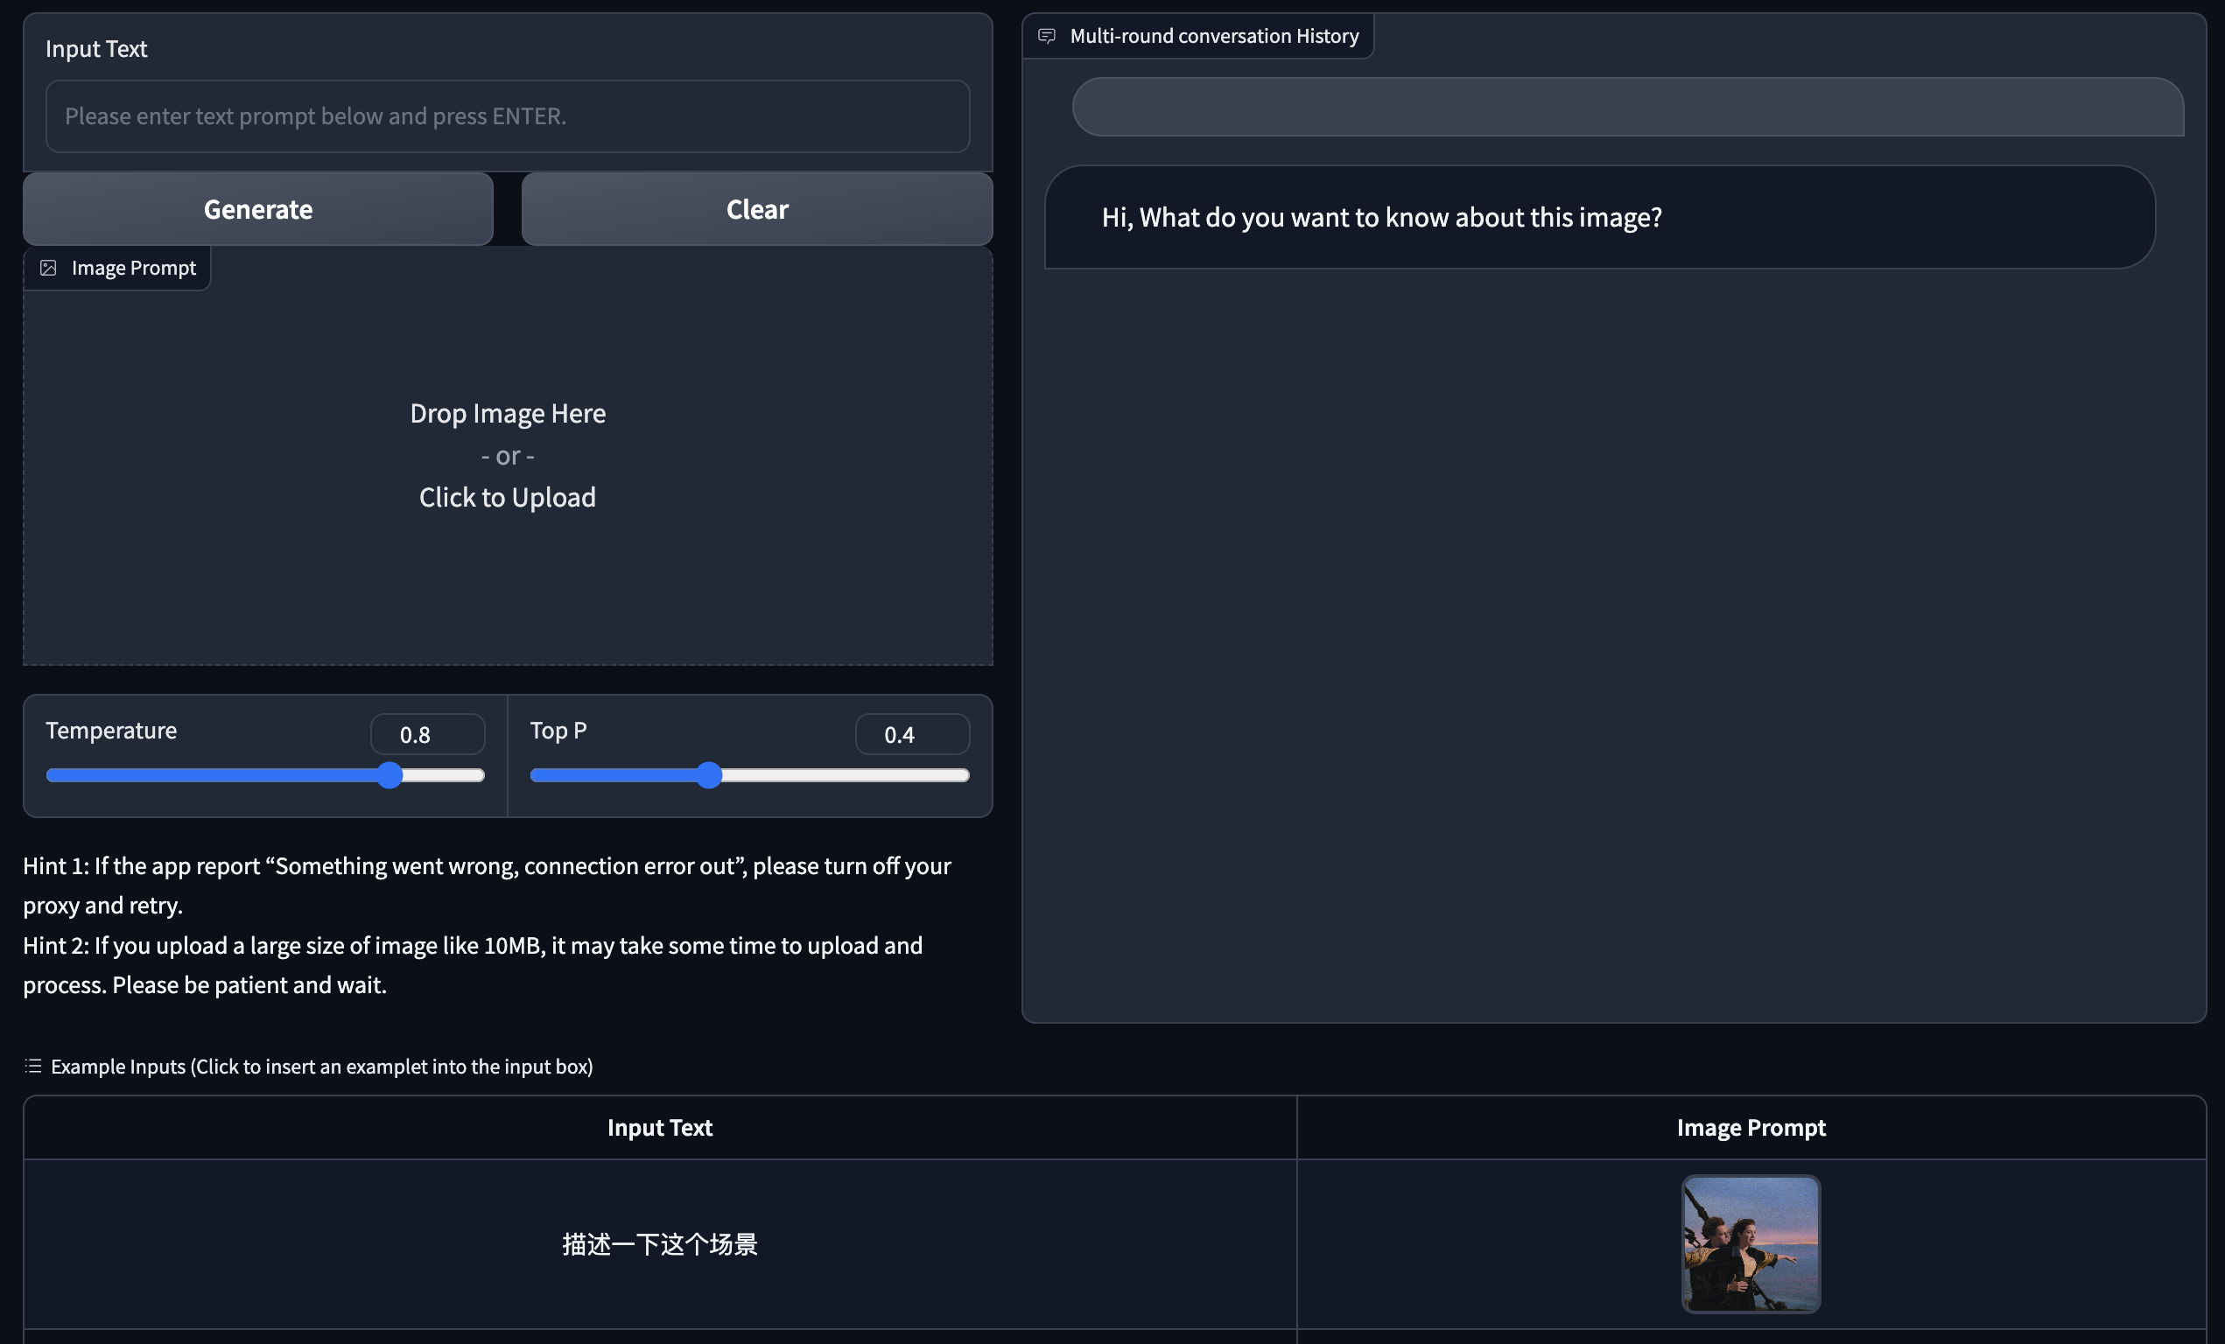Click the Multi-round conversation History label
The width and height of the screenshot is (2225, 1344).
click(x=1214, y=36)
